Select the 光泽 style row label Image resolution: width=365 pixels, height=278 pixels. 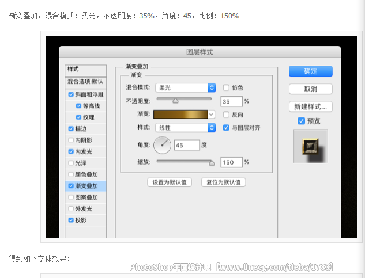tap(81, 163)
